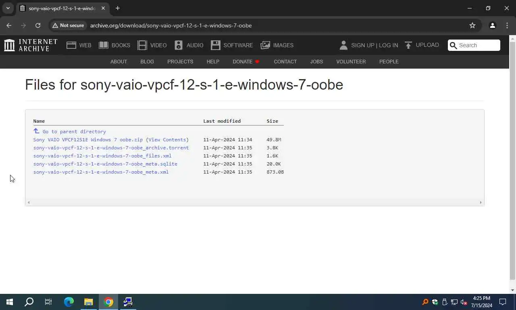Click the Internet Archive logo

coord(31,45)
